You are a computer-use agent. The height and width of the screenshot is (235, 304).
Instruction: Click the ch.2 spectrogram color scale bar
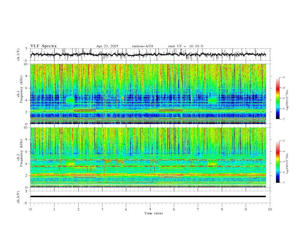pos(278,162)
